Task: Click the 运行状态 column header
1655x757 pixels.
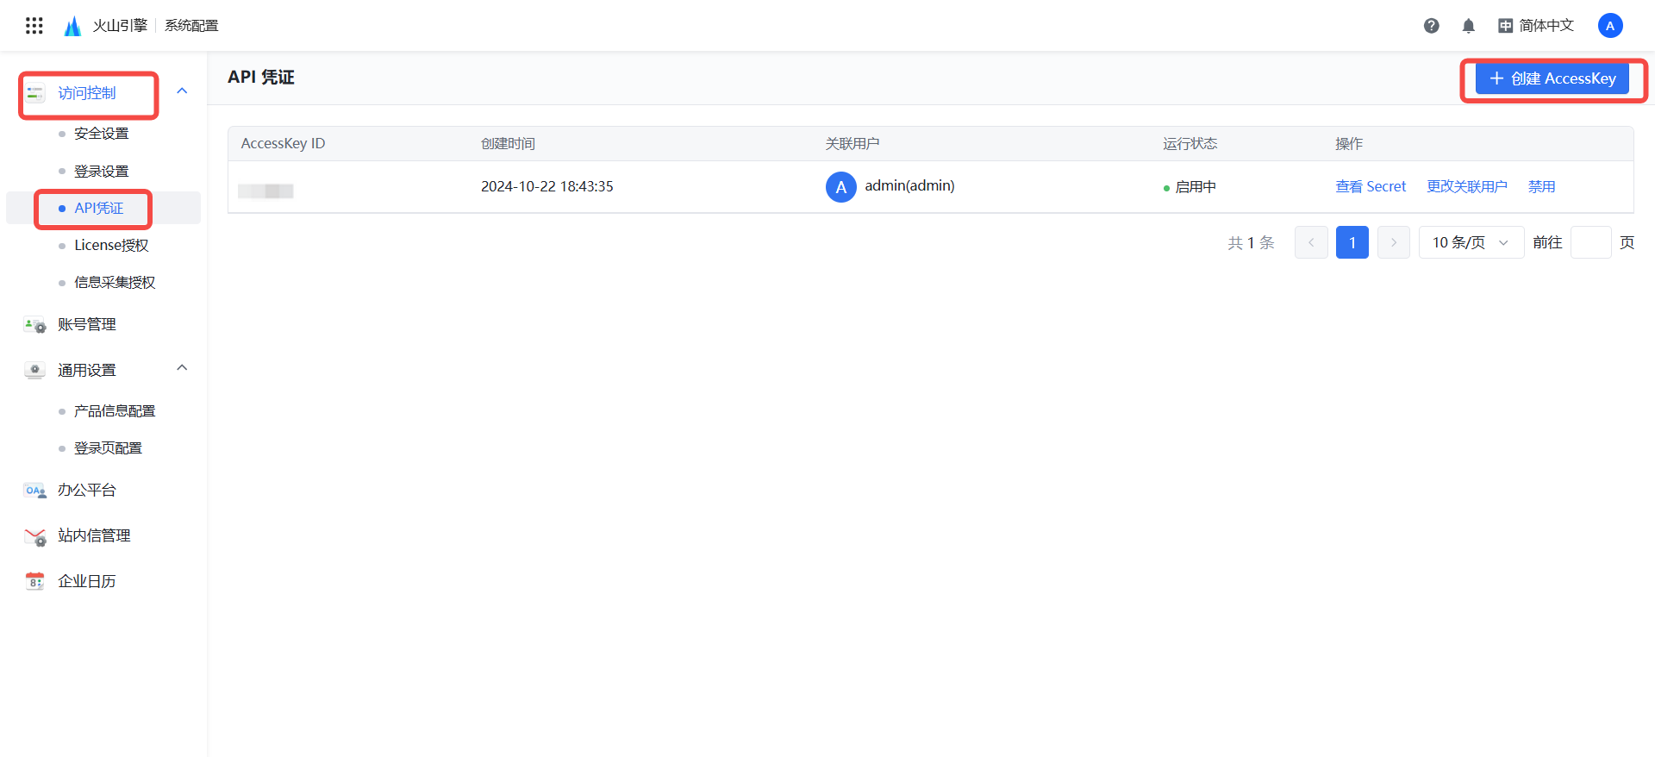Action: click(1190, 144)
